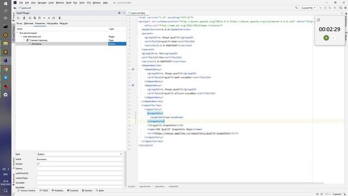Screen dimensions: 348x196
Task: Click the build hammer icon in top toolbar
Action: 296,8
